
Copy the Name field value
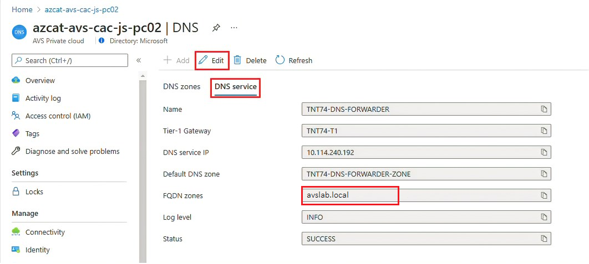tap(544, 110)
